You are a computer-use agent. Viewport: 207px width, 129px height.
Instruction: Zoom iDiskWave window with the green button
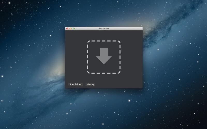point(74,29)
